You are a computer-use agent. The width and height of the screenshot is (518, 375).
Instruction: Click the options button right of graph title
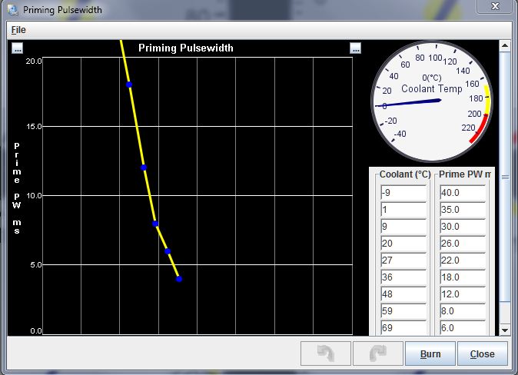click(355, 48)
